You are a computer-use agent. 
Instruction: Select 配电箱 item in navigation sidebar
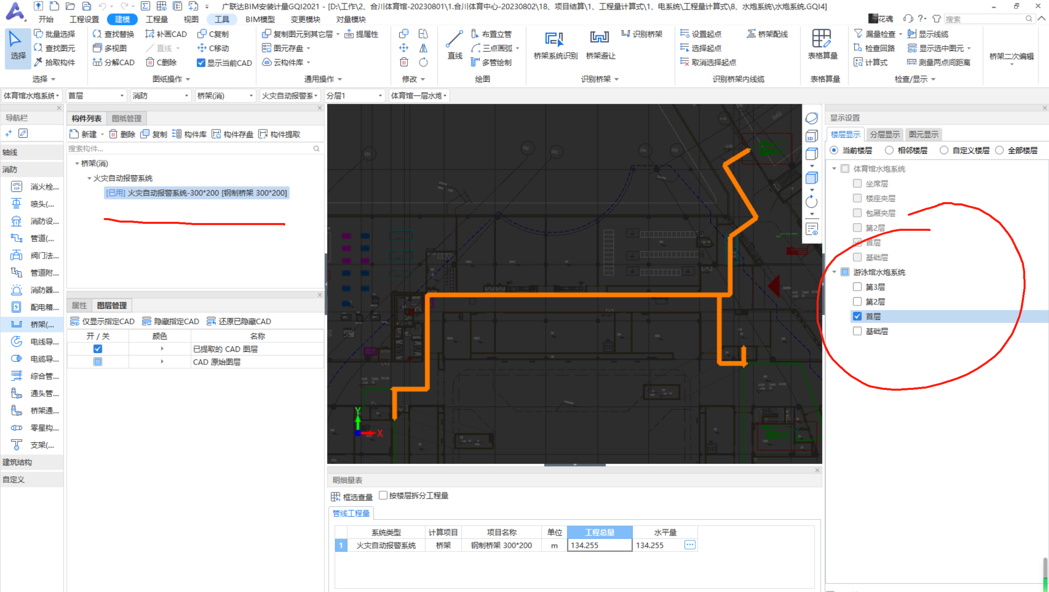(32, 307)
